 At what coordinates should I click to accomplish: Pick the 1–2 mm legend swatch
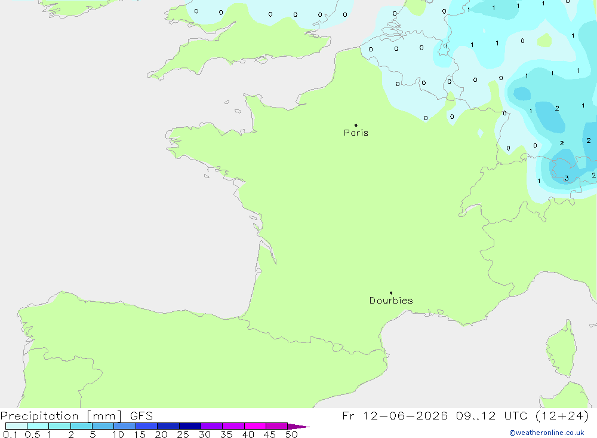coord(60,426)
